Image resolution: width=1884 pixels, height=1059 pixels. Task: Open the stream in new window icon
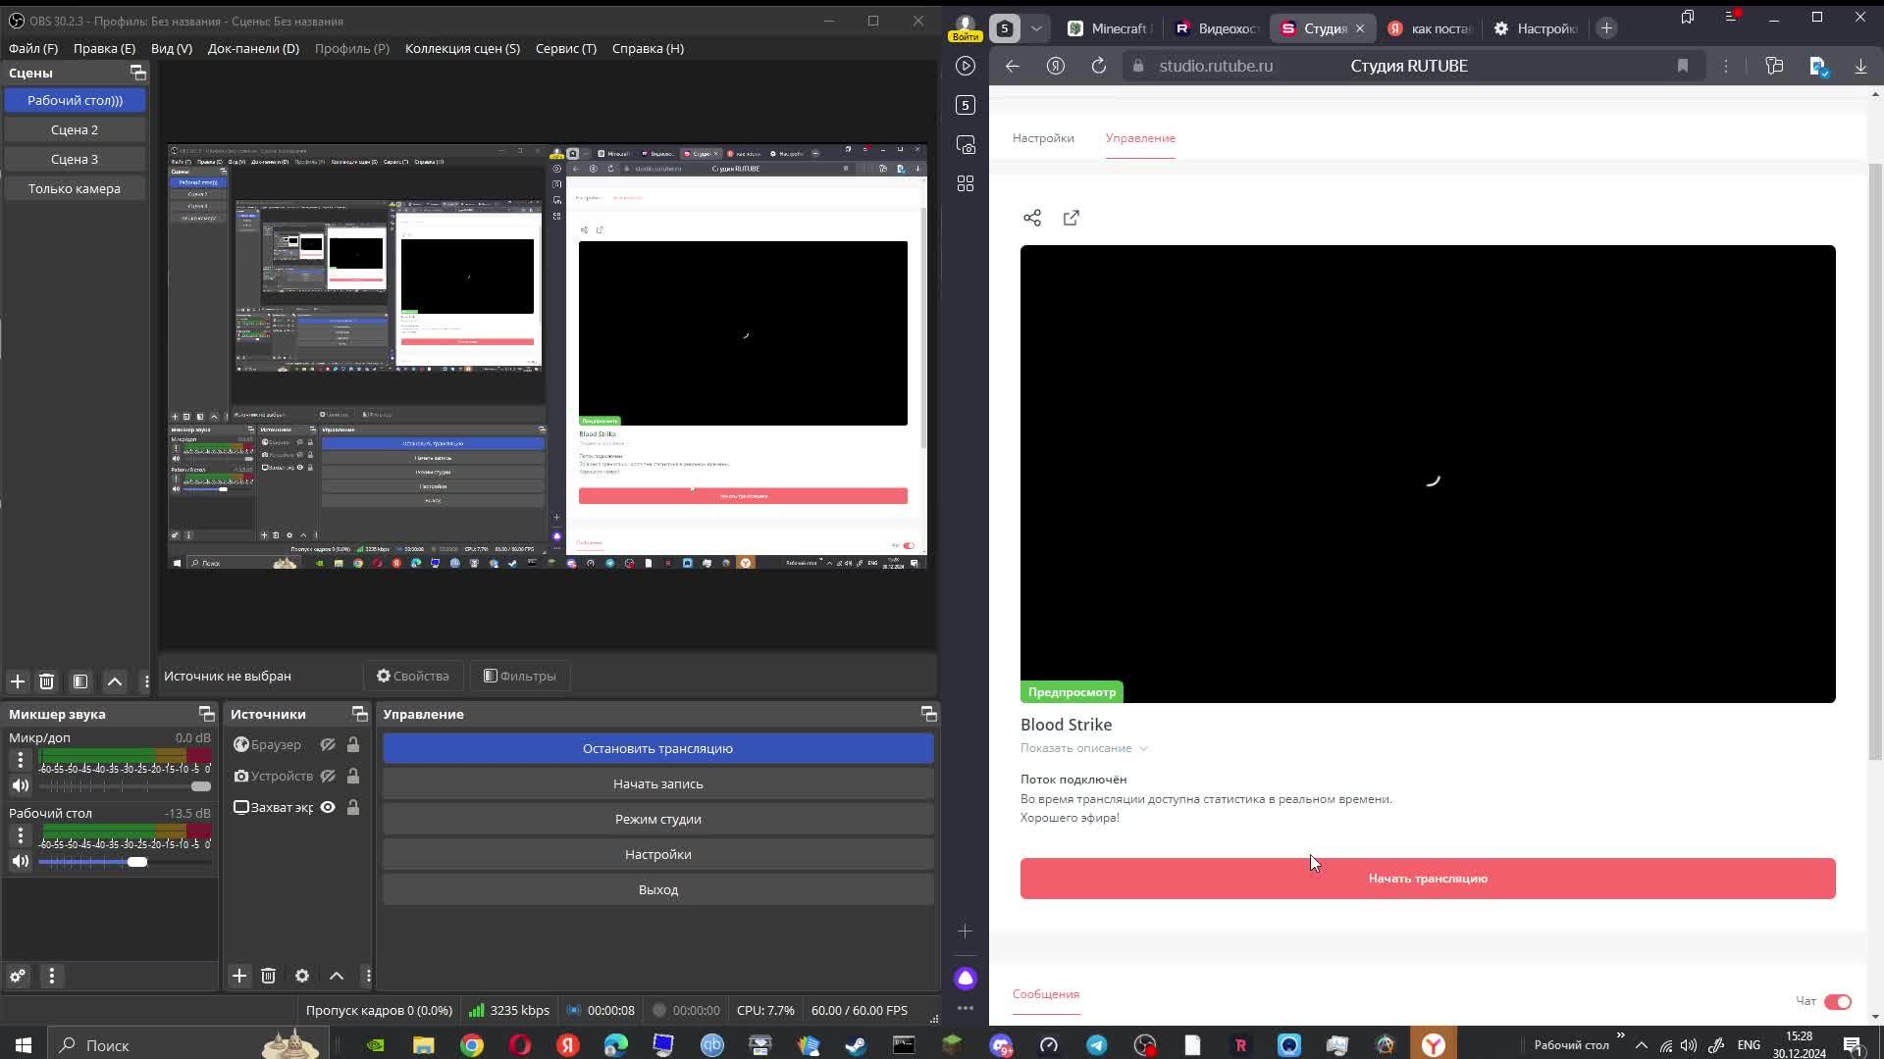(x=1072, y=218)
